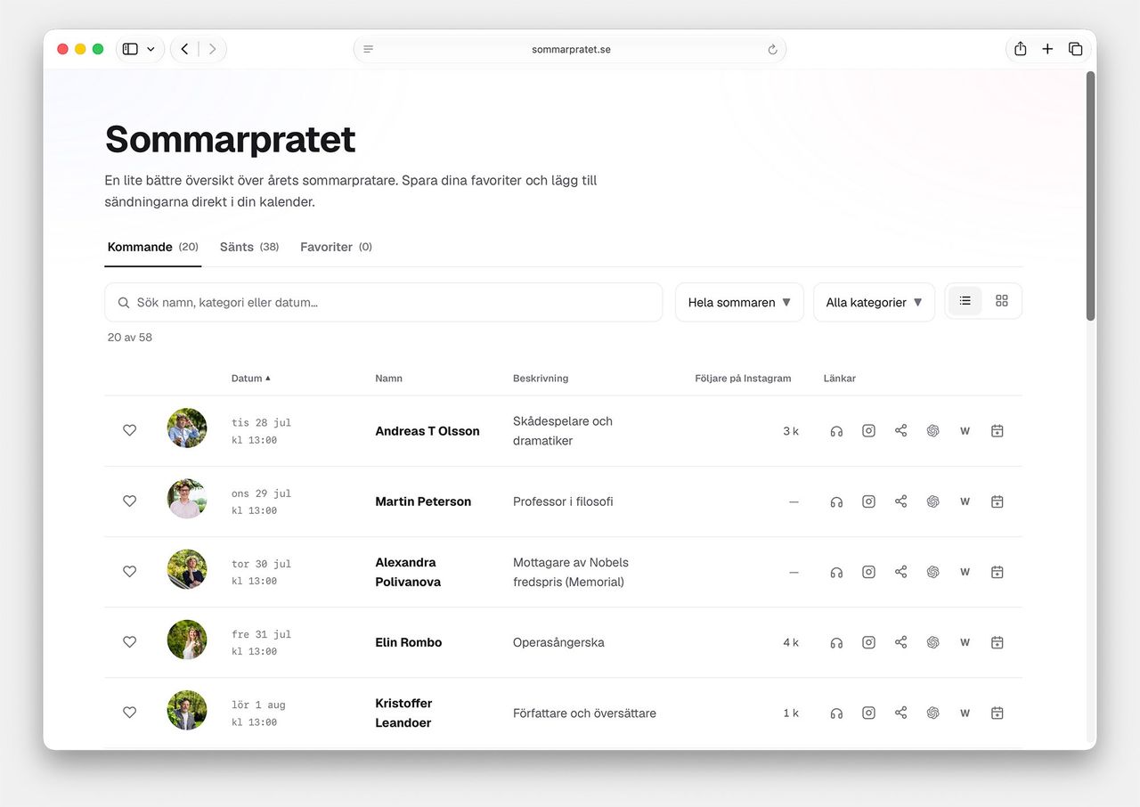Open Instagram link for Andreas T Olsson
The width and height of the screenshot is (1140, 807).
tap(868, 431)
